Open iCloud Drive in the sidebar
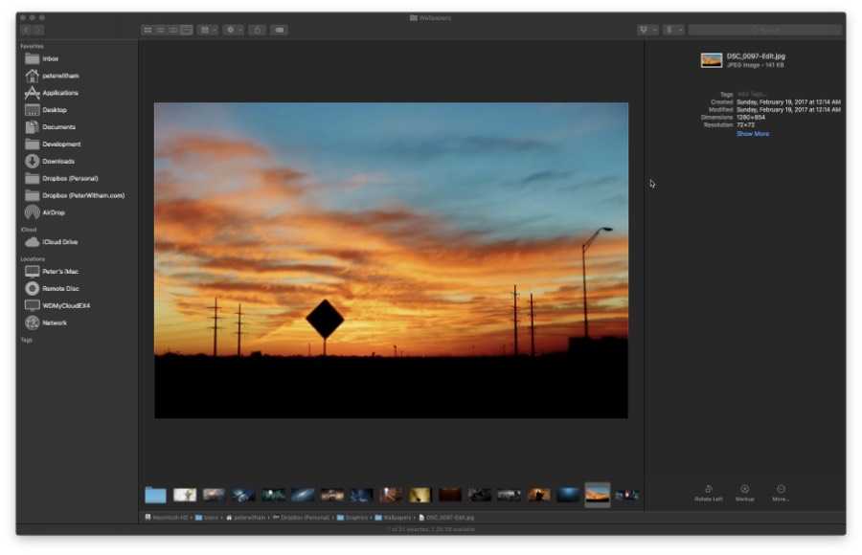This screenshot has width=862, height=555. [58, 242]
